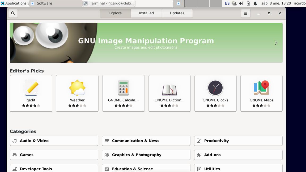Viewport: 306px width, 172px height.
Task: Click the Education & Science category icon
Action: tap(107, 169)
